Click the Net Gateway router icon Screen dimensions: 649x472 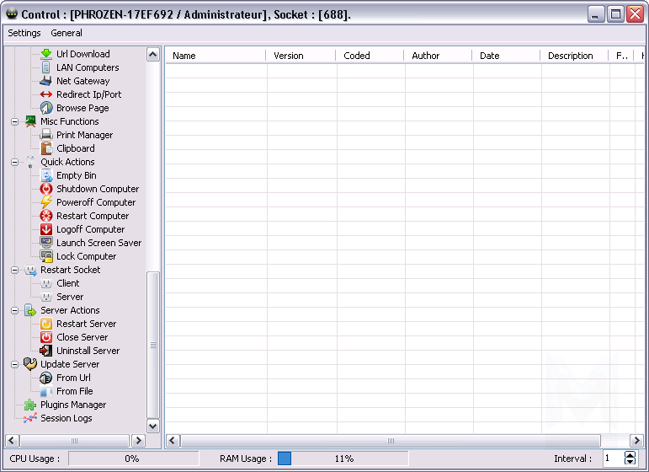[46, 81]
